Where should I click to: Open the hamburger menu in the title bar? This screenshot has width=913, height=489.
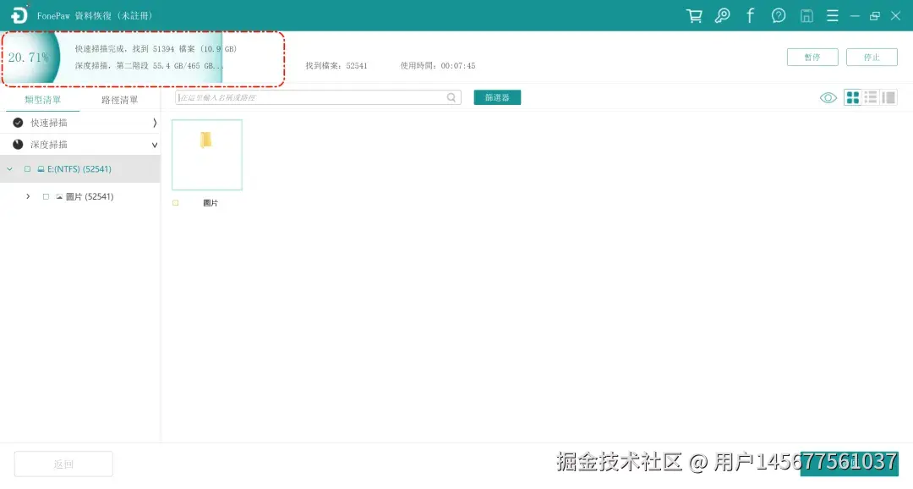(x=832, y=15)
